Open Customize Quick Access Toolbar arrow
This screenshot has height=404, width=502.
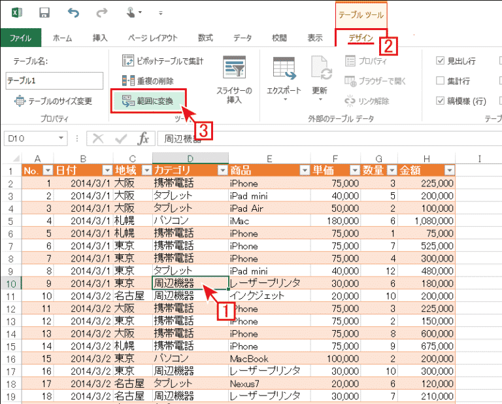[x=160, y=13]
